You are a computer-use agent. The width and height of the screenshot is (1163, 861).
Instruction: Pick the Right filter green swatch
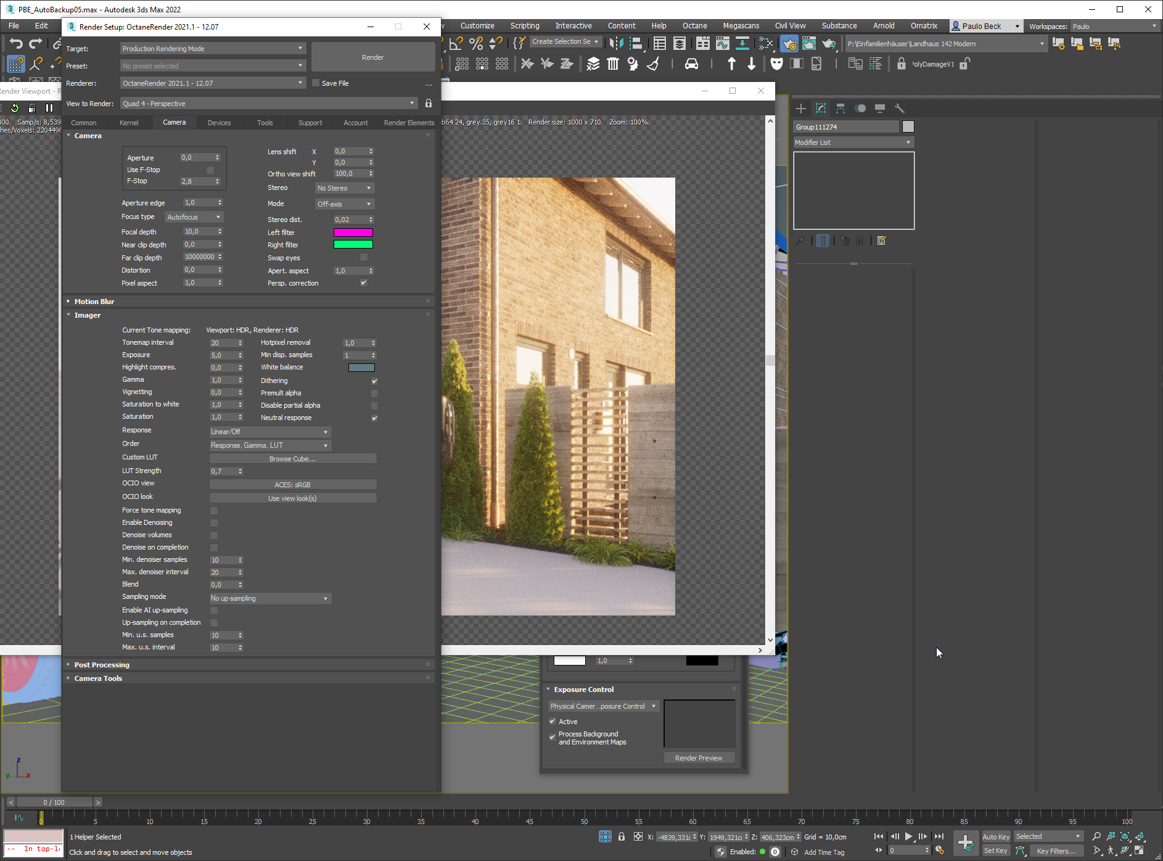[x=353, y=245]
